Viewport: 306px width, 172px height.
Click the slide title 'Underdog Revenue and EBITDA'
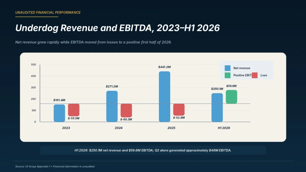pyautogui.click(x=117, y=28)
